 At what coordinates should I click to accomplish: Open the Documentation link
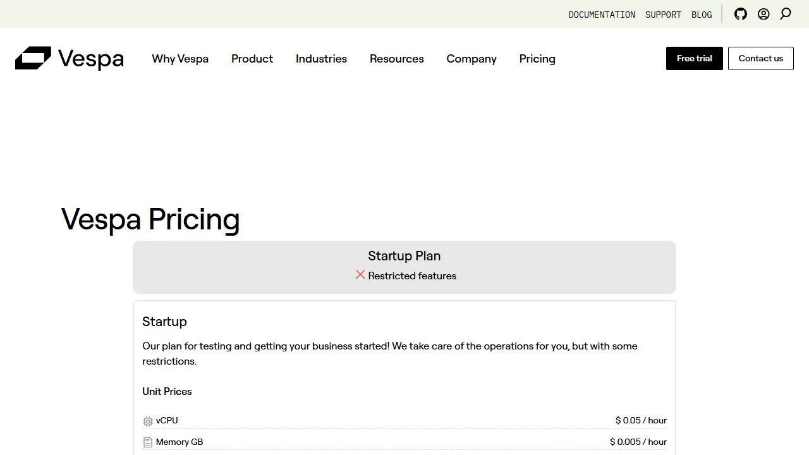tap(602, 15)
